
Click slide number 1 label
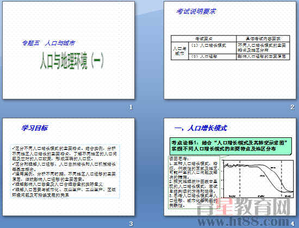coord(131,107)
